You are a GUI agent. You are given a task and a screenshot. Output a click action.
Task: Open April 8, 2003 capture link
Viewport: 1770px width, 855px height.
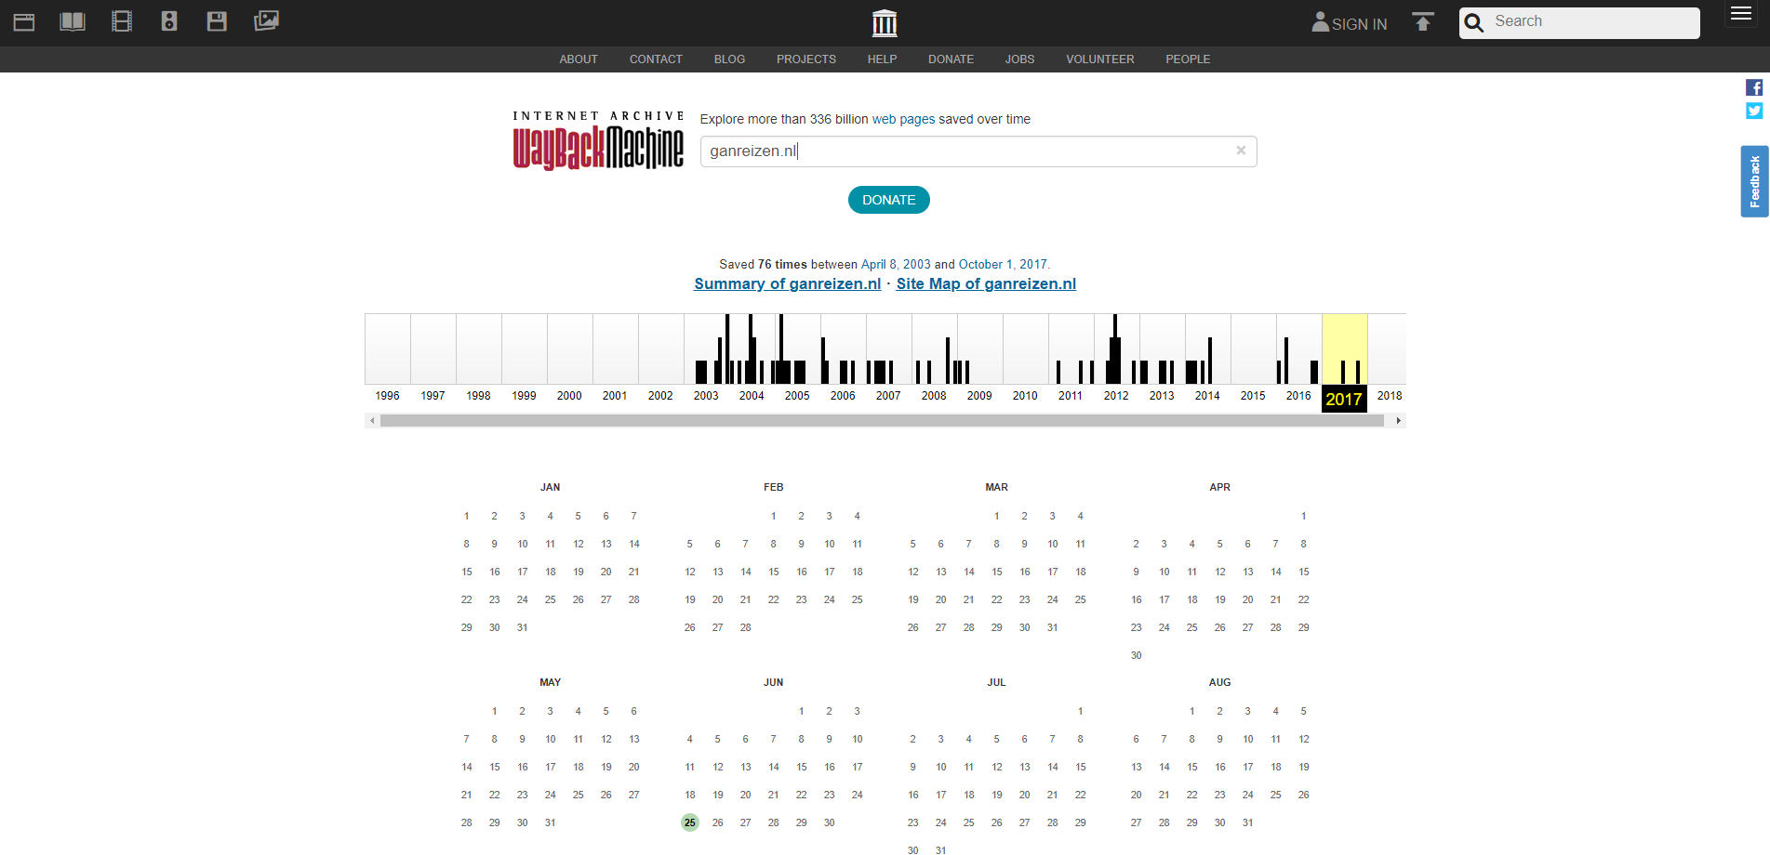896,264
